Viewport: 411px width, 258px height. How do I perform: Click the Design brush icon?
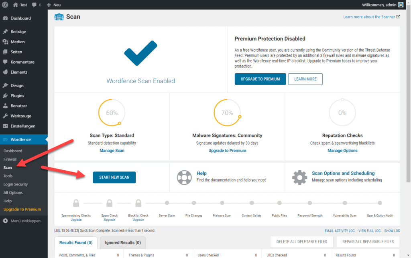5,86
